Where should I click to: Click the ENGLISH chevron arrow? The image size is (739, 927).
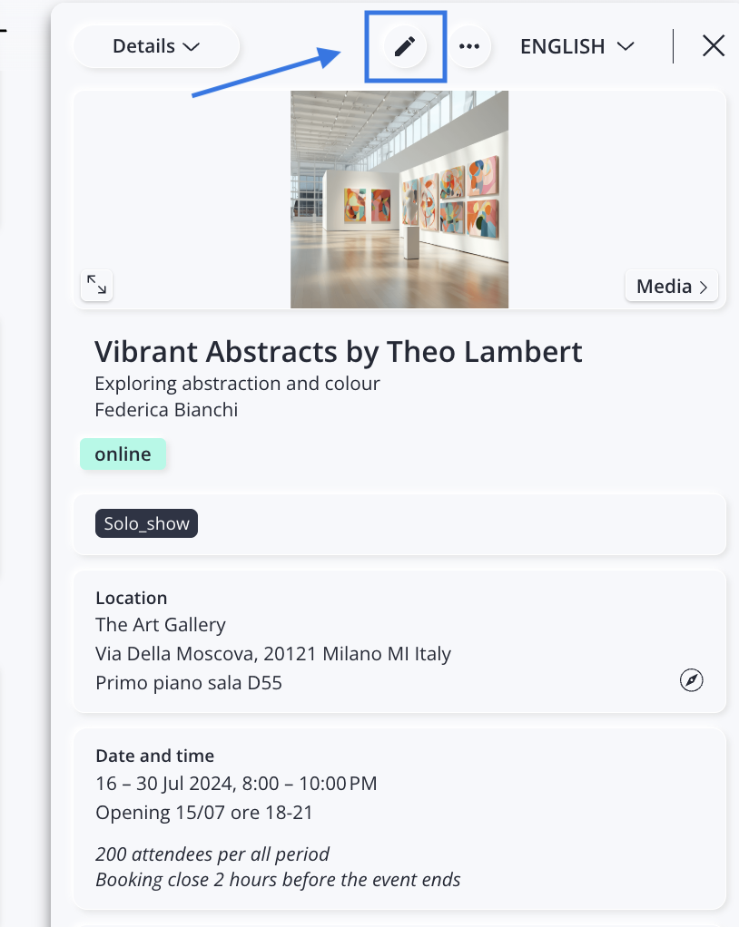(626, 46)
